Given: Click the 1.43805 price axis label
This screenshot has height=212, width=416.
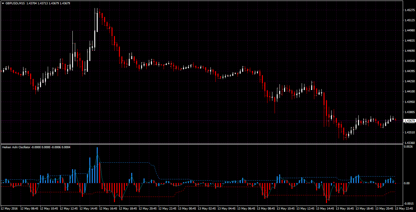Looking at the screenshot, I should pyautogui.click(x=410, y=112).
